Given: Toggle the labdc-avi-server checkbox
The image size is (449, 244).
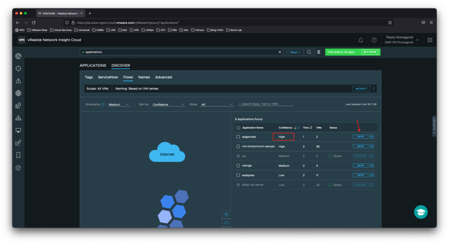Looking at the screenshot, I should click(x=238, y=185).
